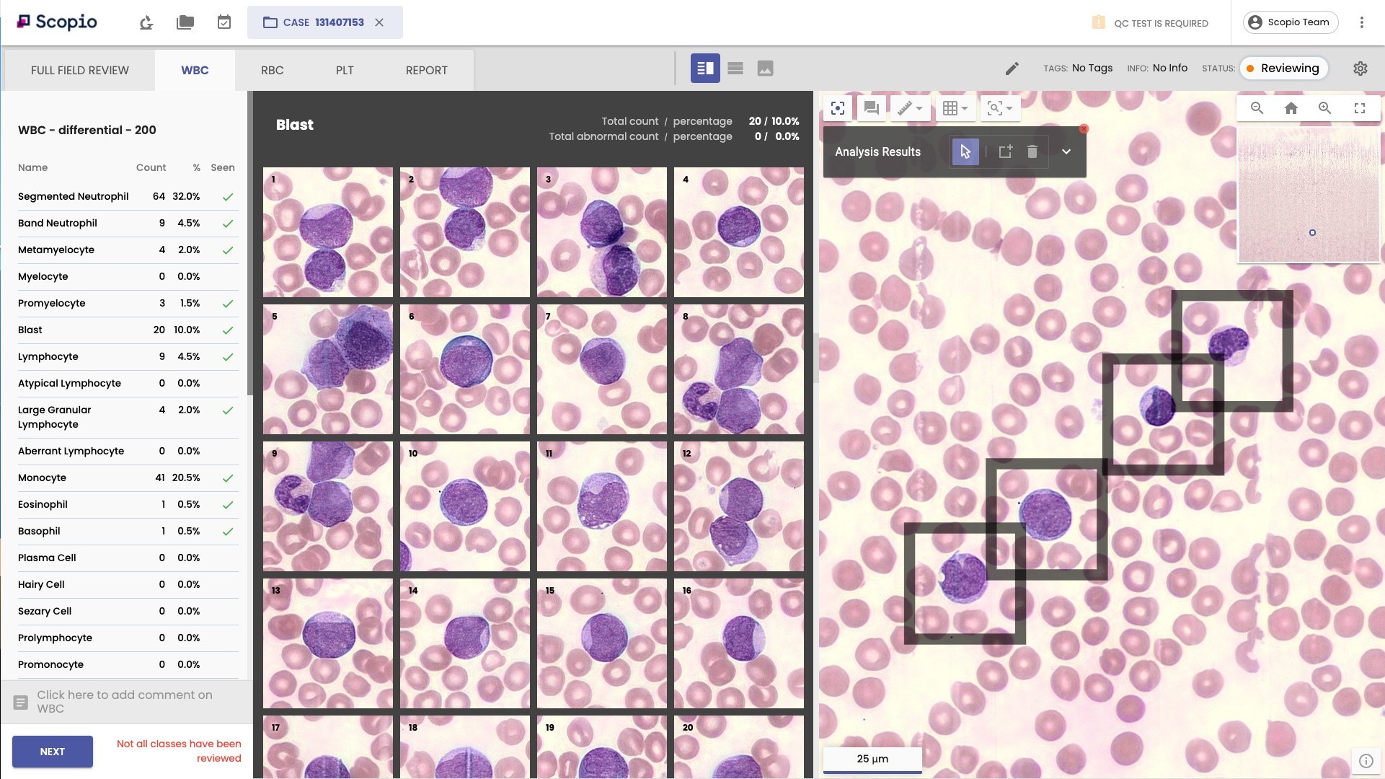Switch to the RBC tab

[x=272, y=70]
